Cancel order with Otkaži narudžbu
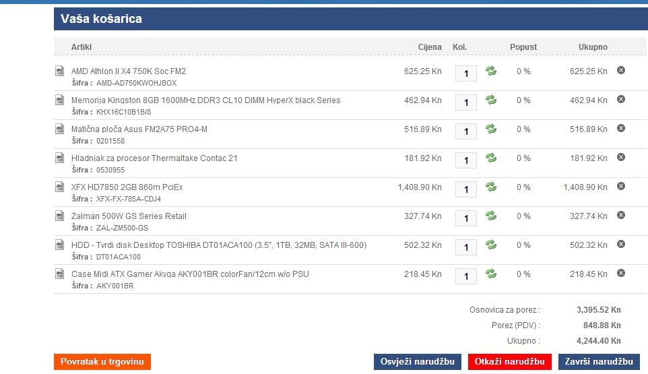The height and width of the screenshot is (374, 648). pyautogui.click(x=510, y=362)
